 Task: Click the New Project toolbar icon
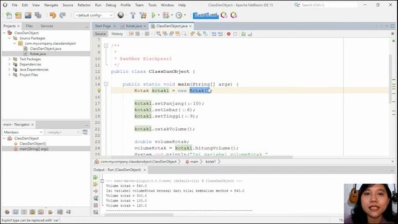click(18, 15)
